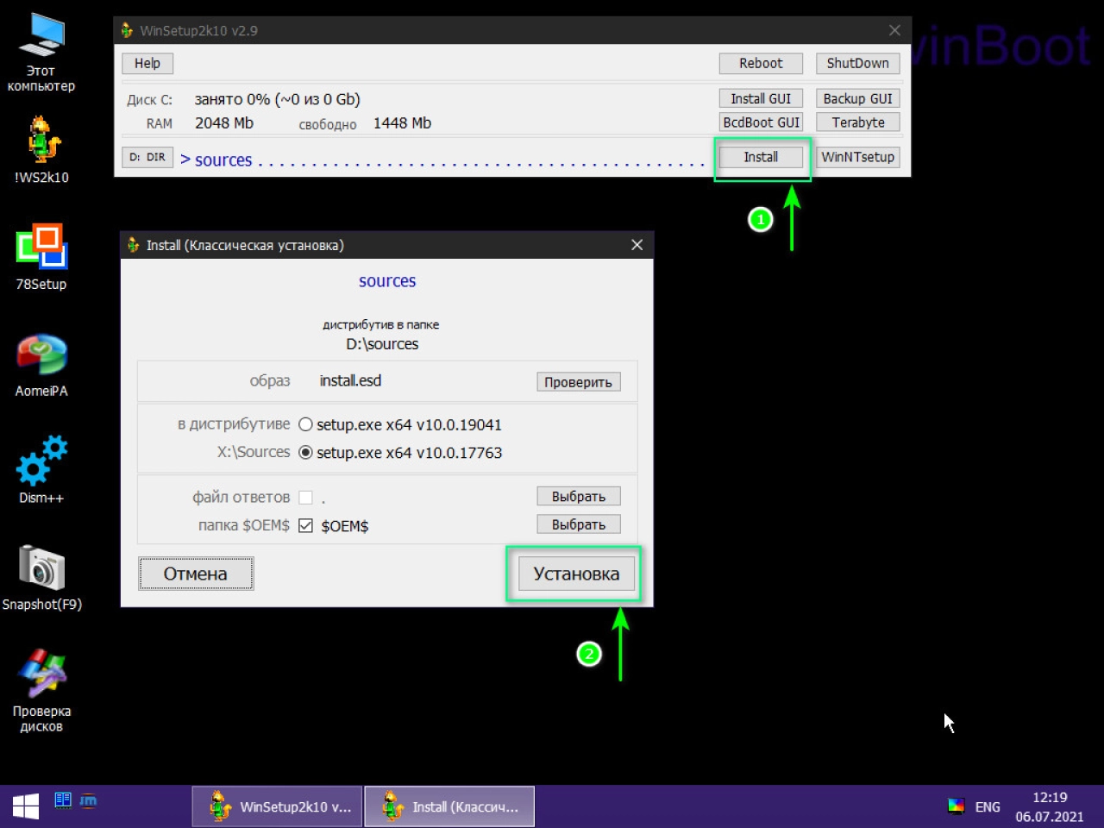Close the Install dialog window
The width and height of the screenshot is (1104, 828).
pyautogui.click(x=637, y=245)
